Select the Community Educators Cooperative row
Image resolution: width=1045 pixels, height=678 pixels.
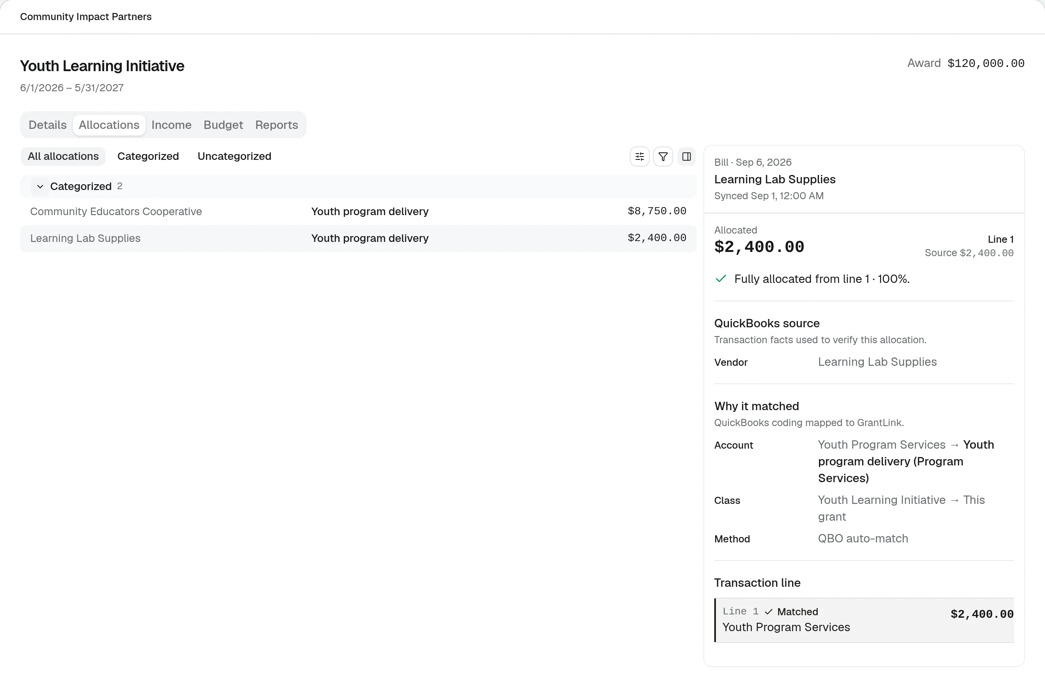(358, 211)
